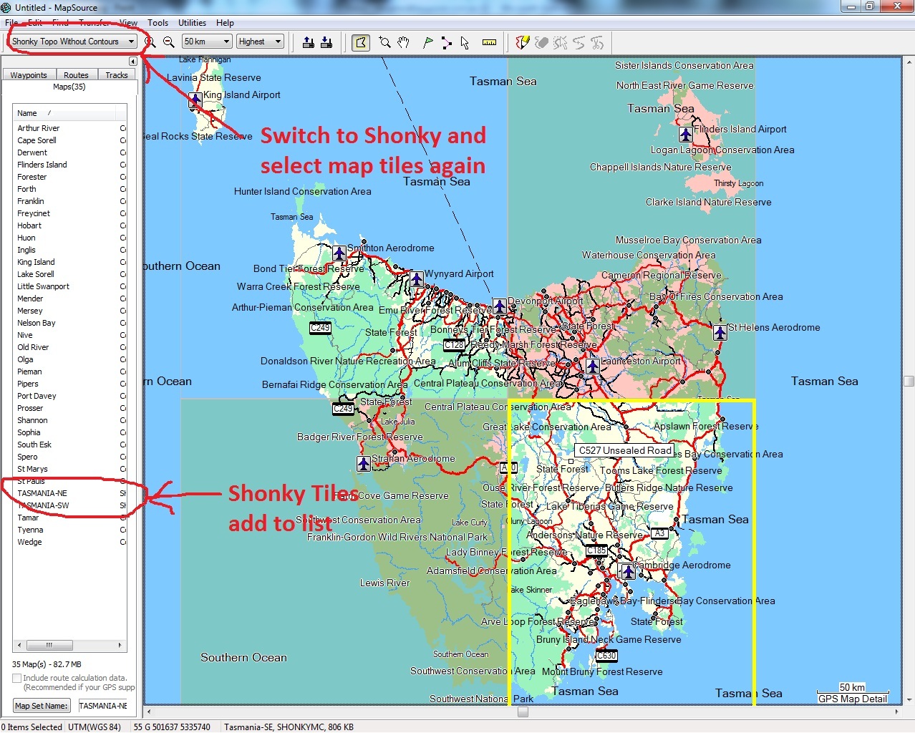The height and width of the screenshot is (733, 915).
Task: Switch to the Routes tab
Action: (76, 75)
